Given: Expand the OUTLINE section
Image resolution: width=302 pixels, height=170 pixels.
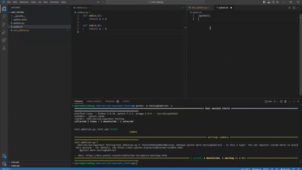Looking at the screenshot, I should coord(40,162).
